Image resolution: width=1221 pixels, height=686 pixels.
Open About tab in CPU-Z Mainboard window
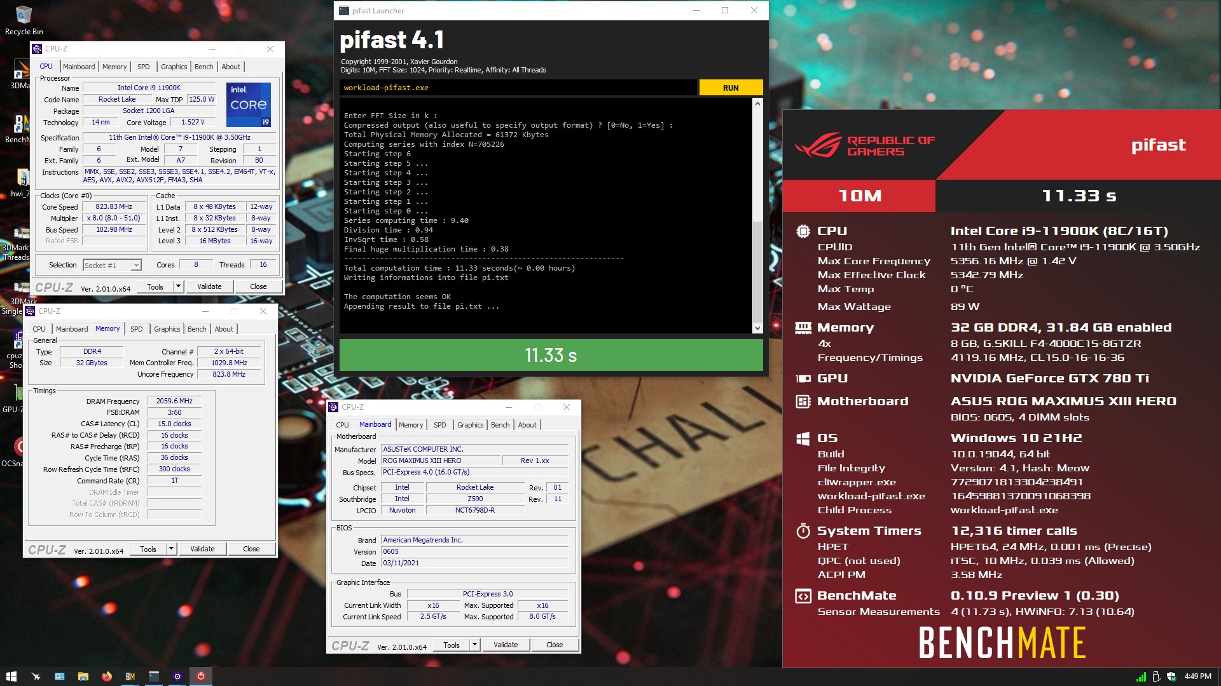click(527, 425)
